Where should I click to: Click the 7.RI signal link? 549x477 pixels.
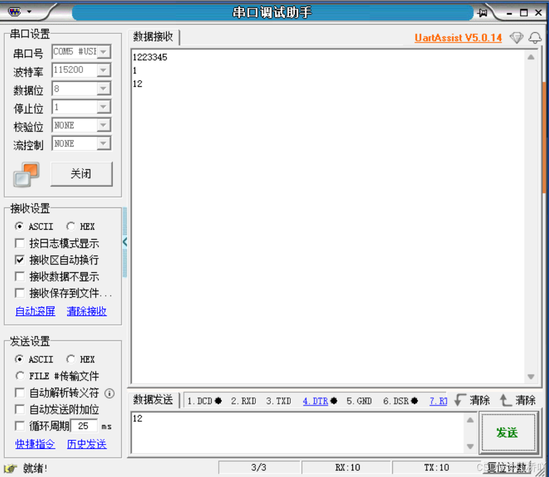438,401
